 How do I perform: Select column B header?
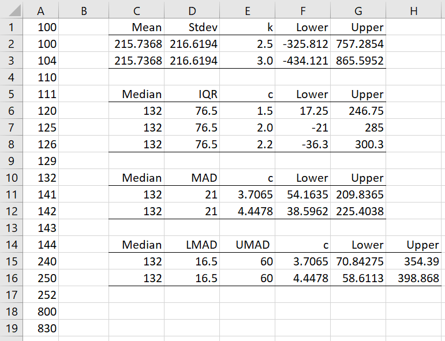tap(84, 10)
